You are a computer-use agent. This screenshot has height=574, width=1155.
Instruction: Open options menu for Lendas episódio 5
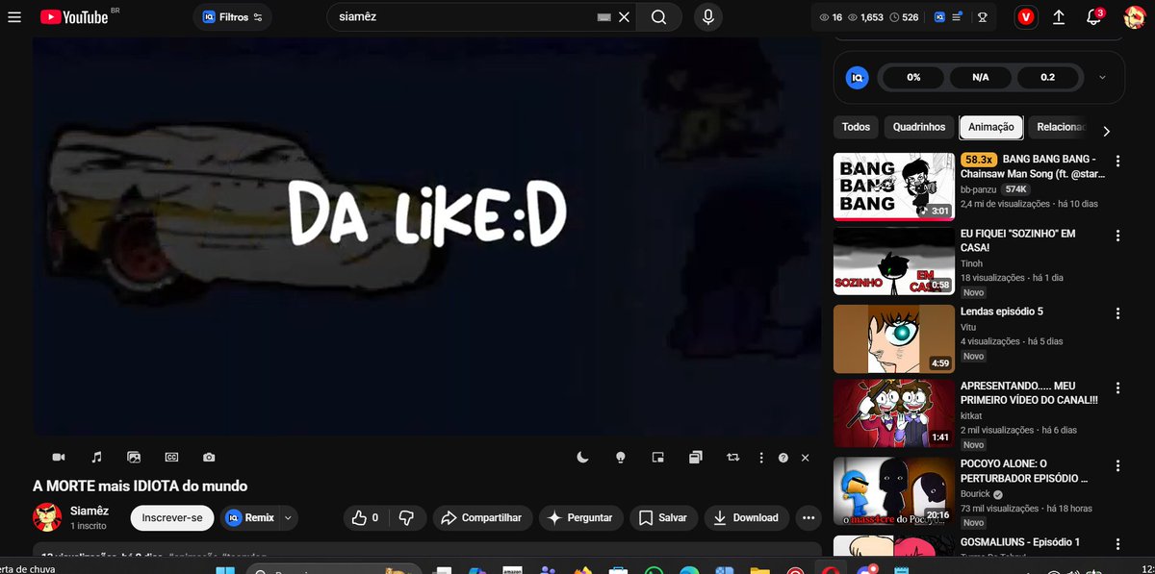[x=1117, y=313]
